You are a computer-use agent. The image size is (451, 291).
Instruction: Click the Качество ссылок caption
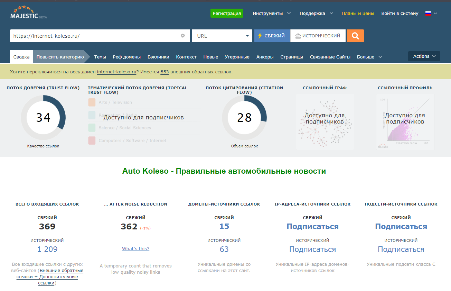pyautogui.click(x=43, y=146)
